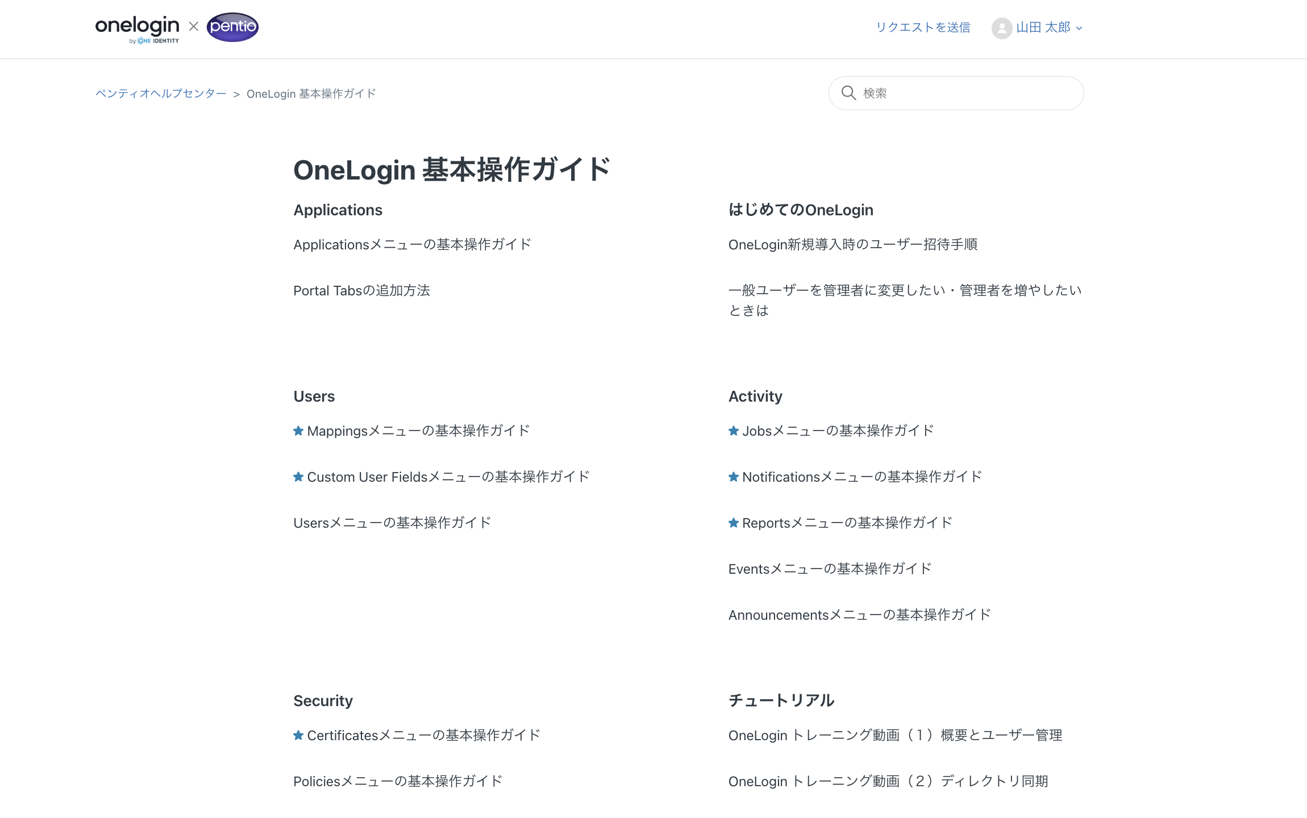
Task: Click the 検索 search field
Action: 966,93
